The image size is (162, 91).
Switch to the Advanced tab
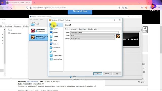point(74,29)
